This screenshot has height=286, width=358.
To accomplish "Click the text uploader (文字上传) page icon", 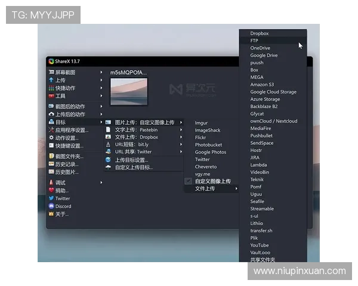I will pyautogui.click(x=108, y=130).
